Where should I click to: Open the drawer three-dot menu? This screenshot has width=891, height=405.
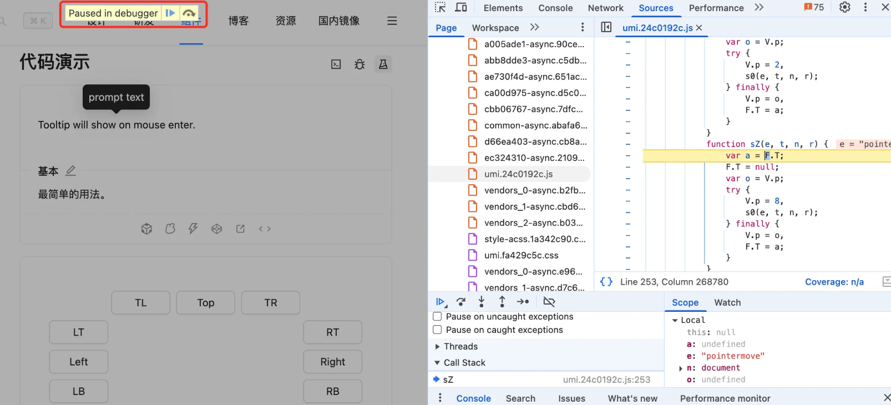pos(440,398)
